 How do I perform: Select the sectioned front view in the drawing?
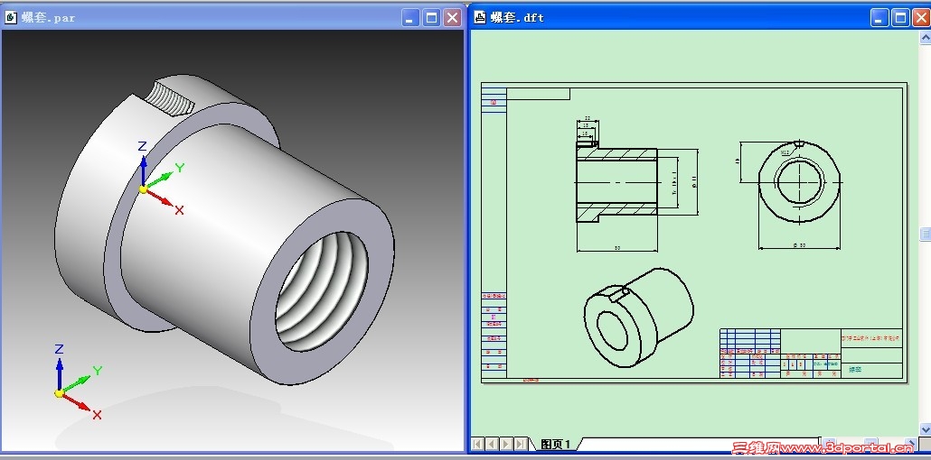(617, 182)
